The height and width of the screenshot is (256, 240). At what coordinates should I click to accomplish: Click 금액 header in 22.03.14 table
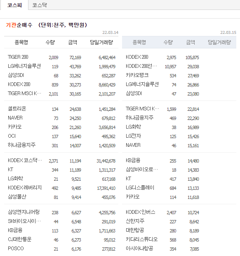click(x=73, y=43)
